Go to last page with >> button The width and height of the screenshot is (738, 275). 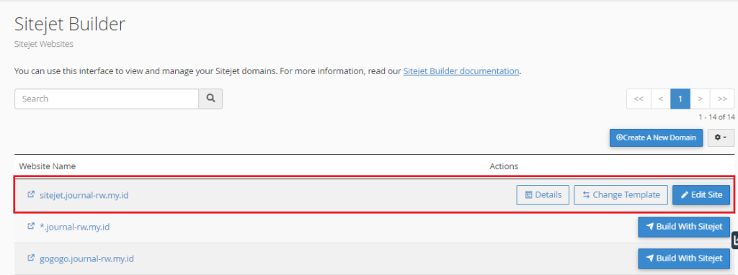(722, 99)
